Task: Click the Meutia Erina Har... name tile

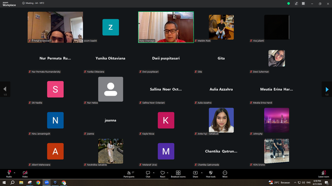Action: click(x=276, y=89)
